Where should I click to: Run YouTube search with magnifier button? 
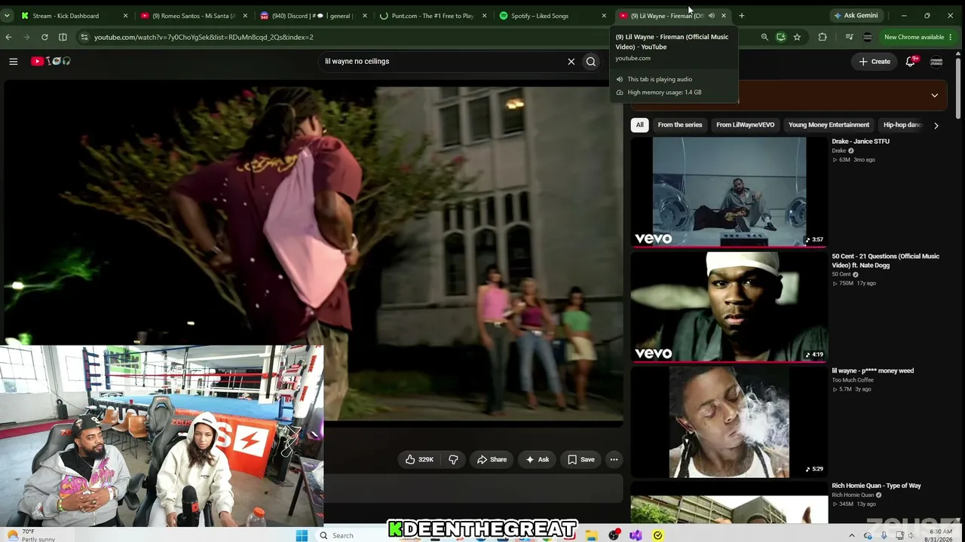[591, 62]
